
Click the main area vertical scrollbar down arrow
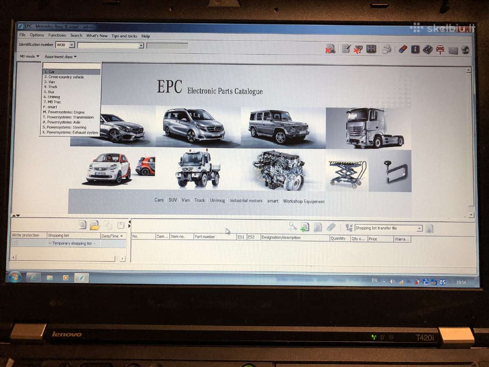(471, 215)
